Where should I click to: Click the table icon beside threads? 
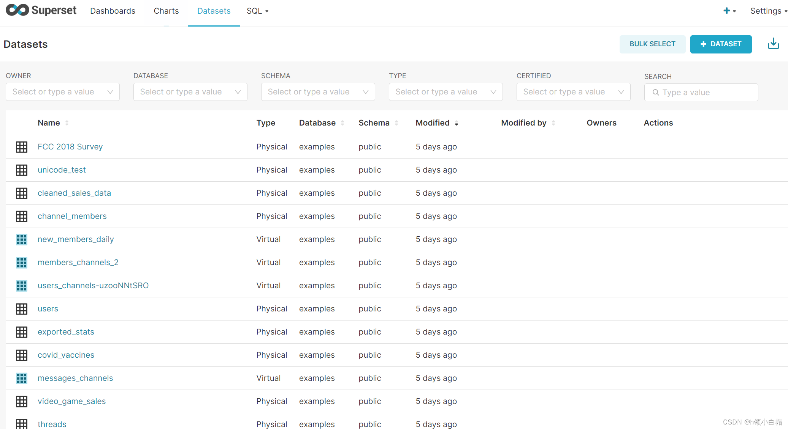tap(22, 424)
